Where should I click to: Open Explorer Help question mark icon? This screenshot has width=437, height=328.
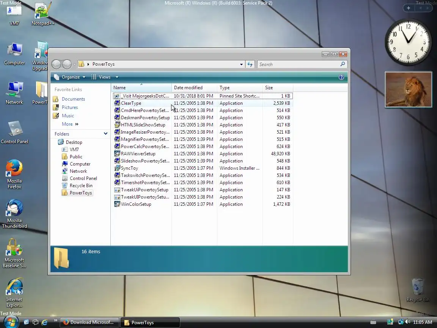(341, 77)
